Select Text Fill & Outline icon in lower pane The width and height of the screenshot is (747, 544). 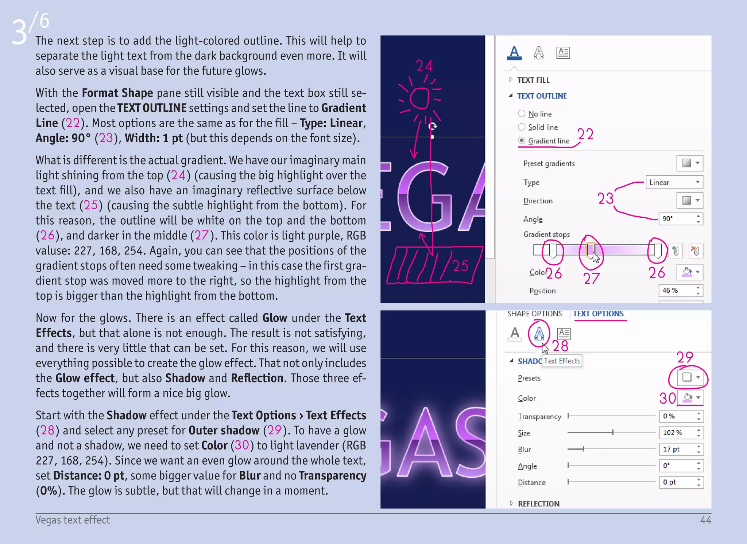(515, 334)
